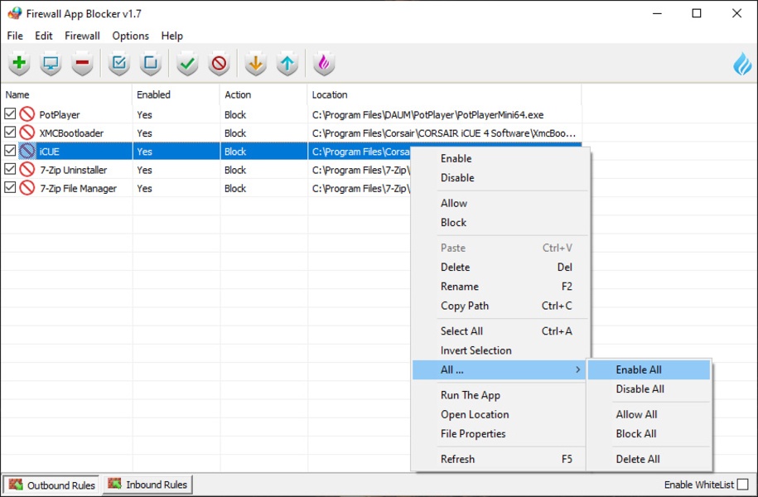The height and width of the screenshot is (497, 758).
Task: Click the red minus Remove icon
Action: pos(82,63)
